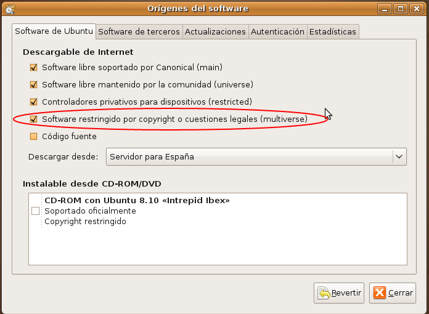Image resolution: width=429 pixels, height=314 pixels.
Task: Disable the multiverse software checkbox
Action: 33,119
